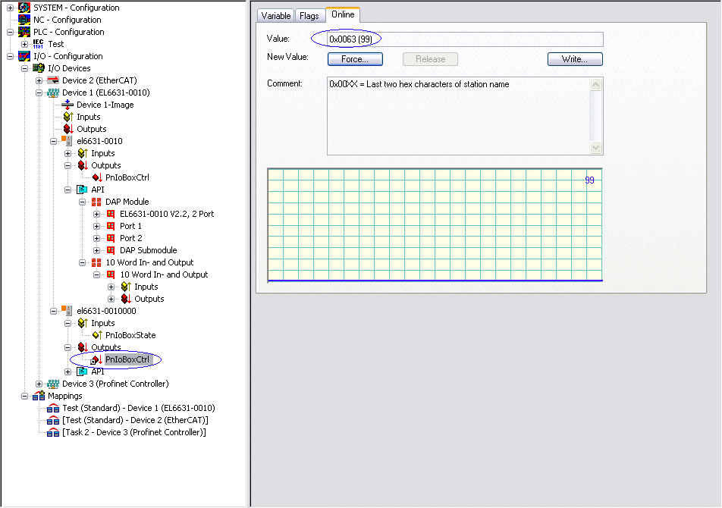722x508 pixels.
Task: Click the IEC Test project icon
Action: [39, 44]
